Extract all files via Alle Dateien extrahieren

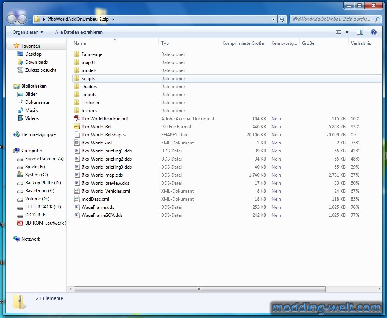tap(79, 32)
